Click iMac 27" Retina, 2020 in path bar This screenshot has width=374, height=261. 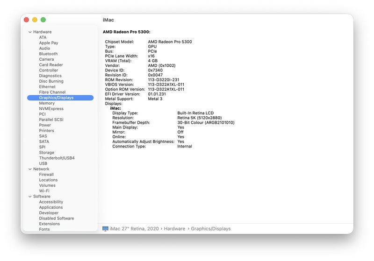[x=134, y=229]
